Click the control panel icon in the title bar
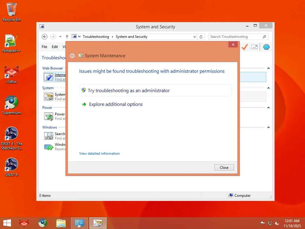Viewport: 305px width, 229px height. [x=42, y=27]
